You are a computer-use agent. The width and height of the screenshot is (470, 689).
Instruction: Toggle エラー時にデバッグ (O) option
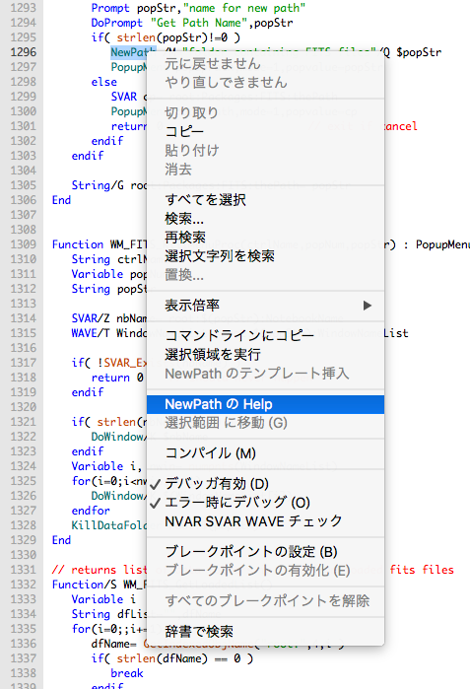[265, 503]
